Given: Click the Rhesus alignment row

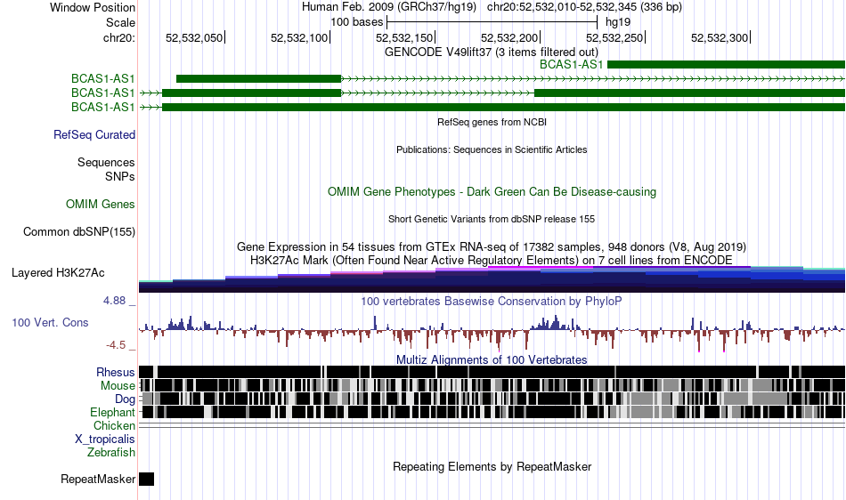Looking at the screenshot, I should click(x=492, y=372).
